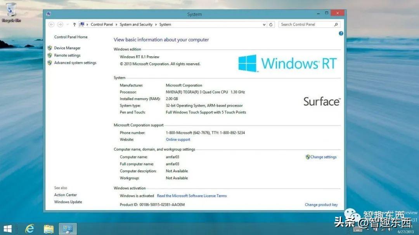This screenshot has height=235, width=419.
Task: Read the Microsoft Software License Terms
Action: point(192,196)
